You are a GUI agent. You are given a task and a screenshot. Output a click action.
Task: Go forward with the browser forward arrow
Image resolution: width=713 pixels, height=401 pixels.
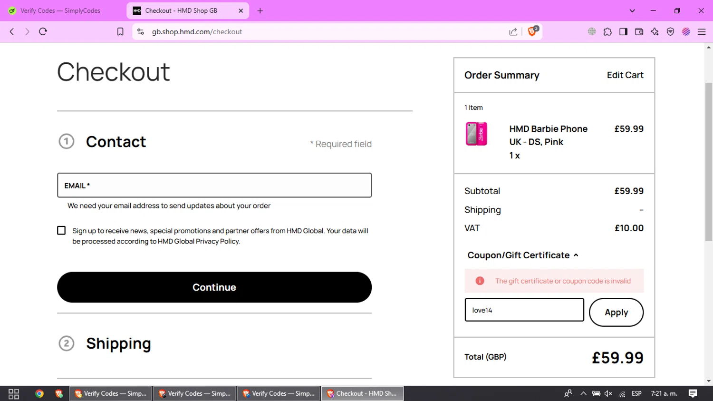click(x=27, y=31)
